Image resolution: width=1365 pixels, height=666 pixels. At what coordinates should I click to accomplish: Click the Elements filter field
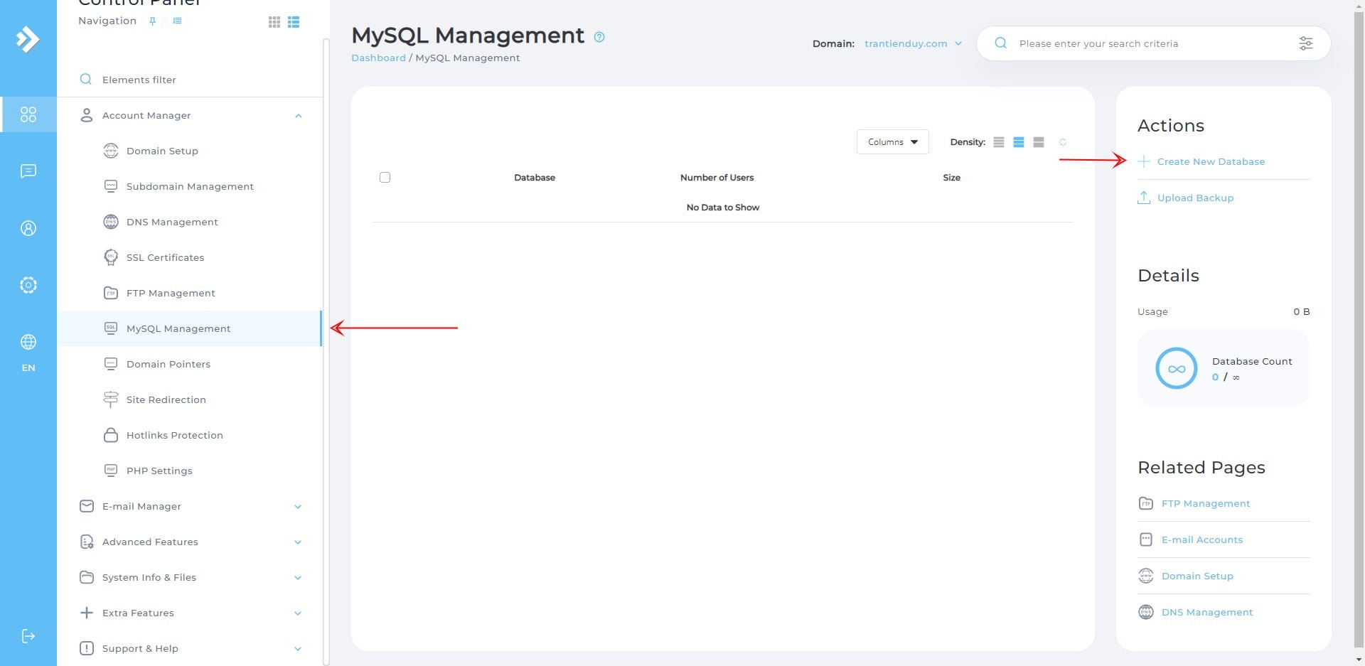[x=190, y=80]
